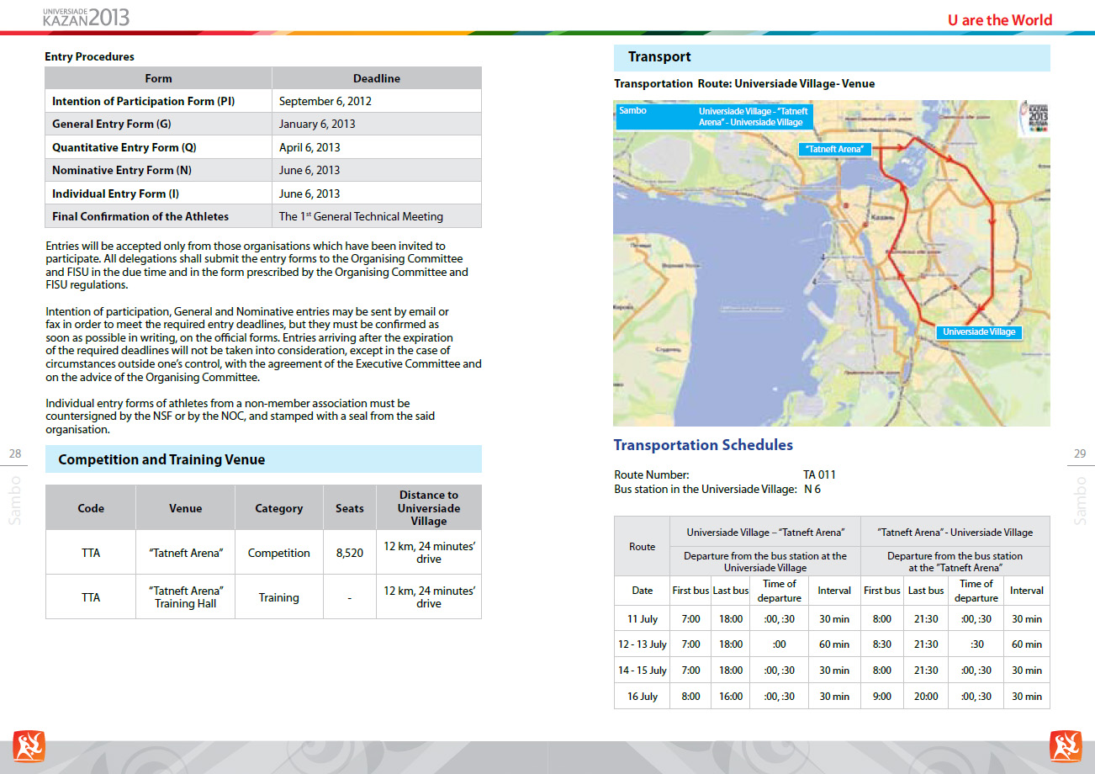Select the "Tatneft Arena" label on the map

(x=834, y=149)
